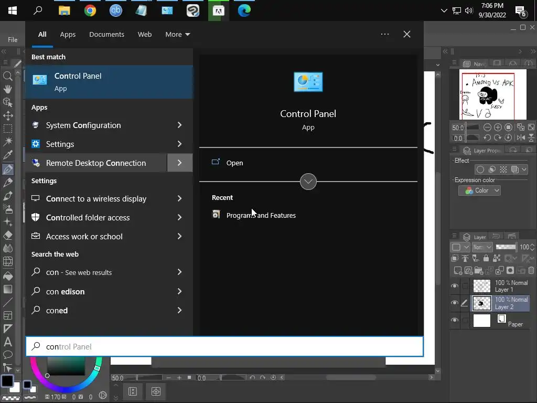Switch to Apps search tab
The height and width of the screenshot is (403, 537).
tap(68, 34)
